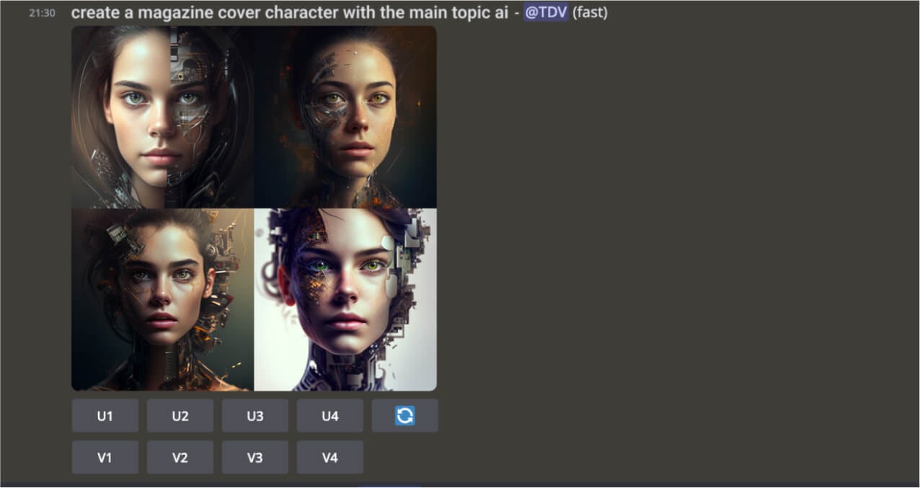The height and width of the screenshot is (488, 920).
Task: Select V4 to vary the fourth image
Action: 330,458
